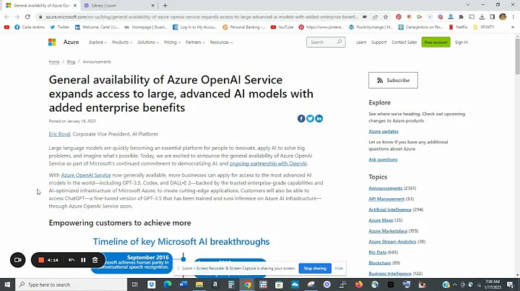Open the Azure OpenAI Service link
520x291 pixels.
pyautogui.click(x=86, y=175)
